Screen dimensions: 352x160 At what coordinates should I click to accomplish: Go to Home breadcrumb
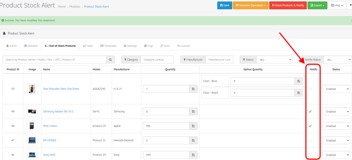point(62,7)
